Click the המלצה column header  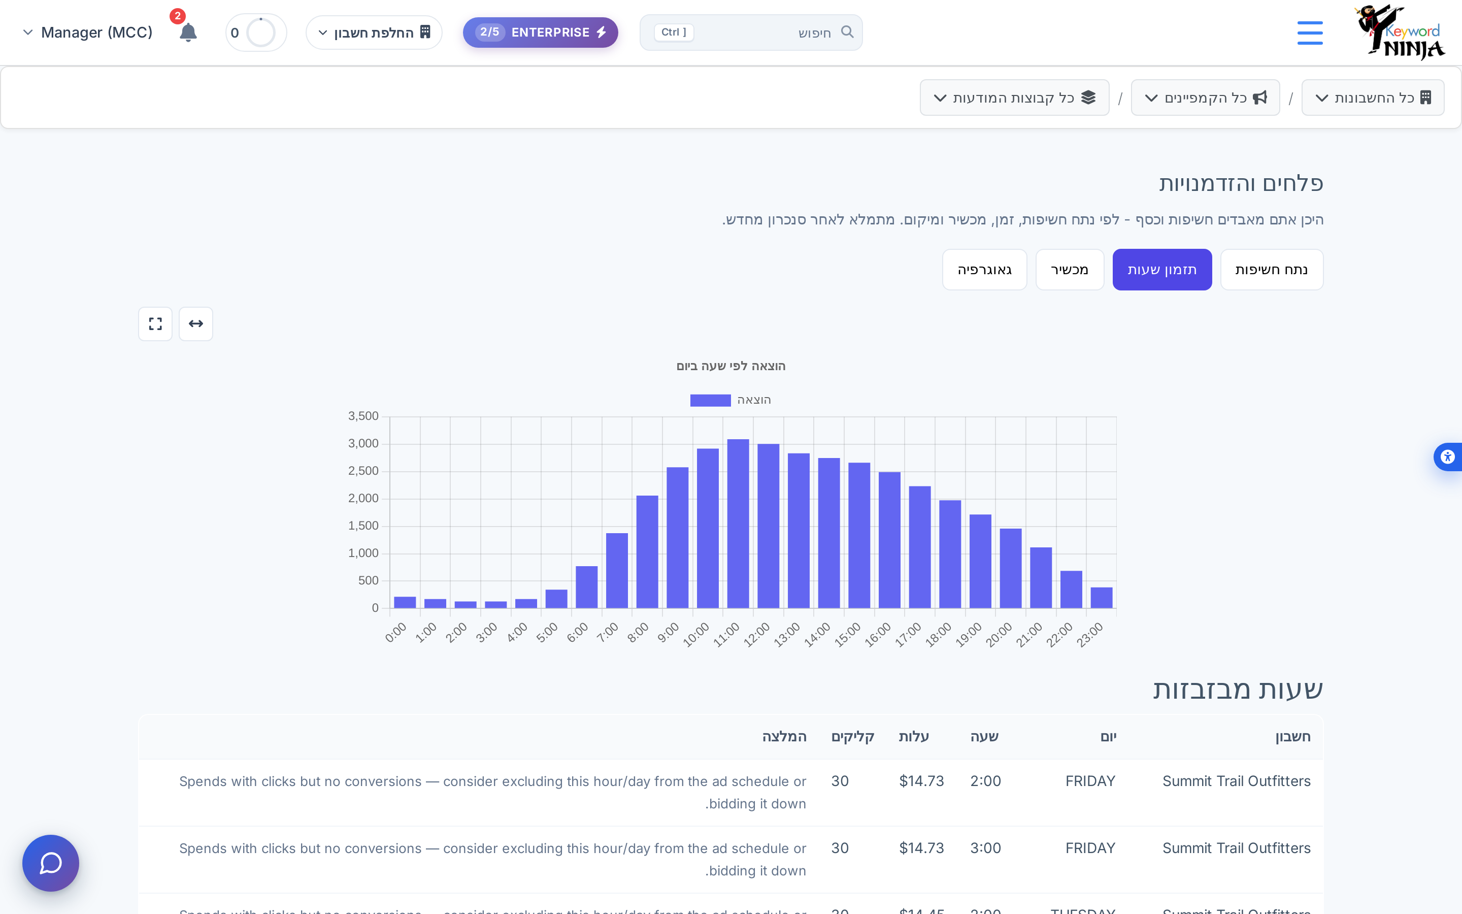coord(784,737)
